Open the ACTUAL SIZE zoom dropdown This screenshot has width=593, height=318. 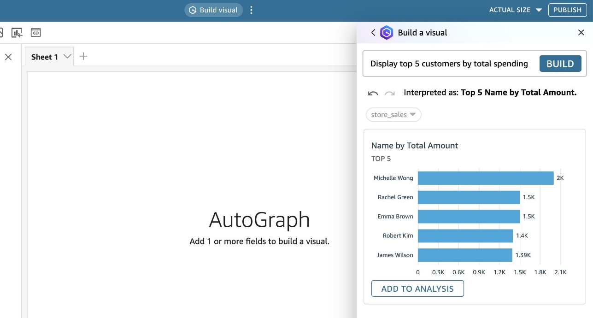[515, 10]
